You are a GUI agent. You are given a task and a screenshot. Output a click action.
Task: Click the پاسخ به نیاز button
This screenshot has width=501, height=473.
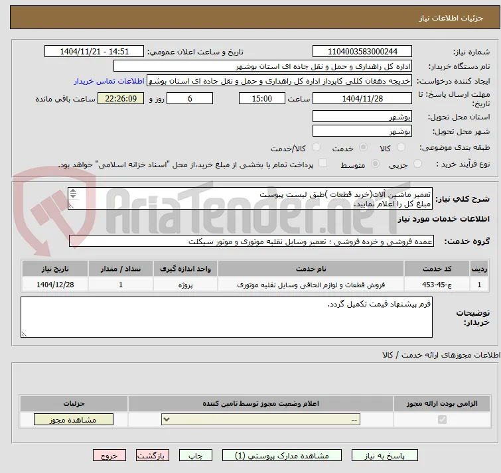point(385,456)
